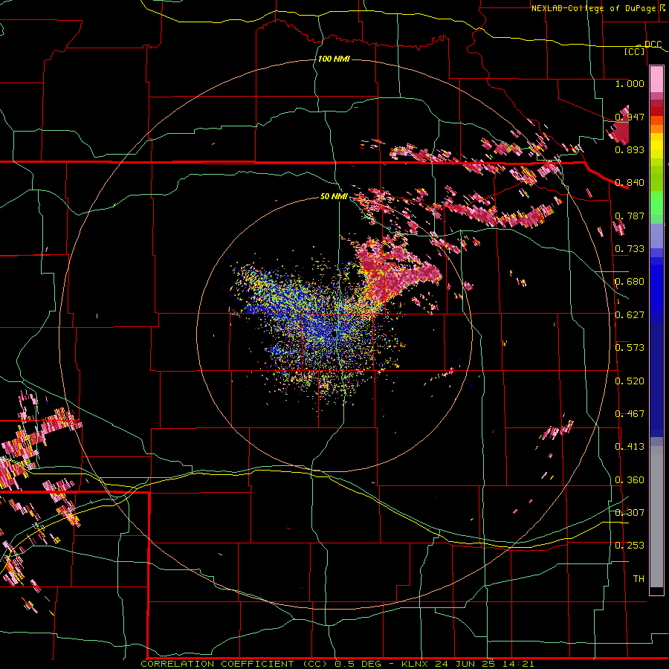Pick the light pink top color bar segment
The width and height of the screenshot is (669, 669).
656,80
